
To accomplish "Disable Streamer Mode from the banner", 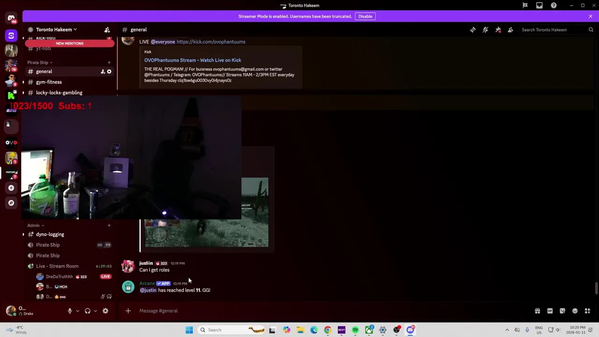I will (x=365, y=16).
